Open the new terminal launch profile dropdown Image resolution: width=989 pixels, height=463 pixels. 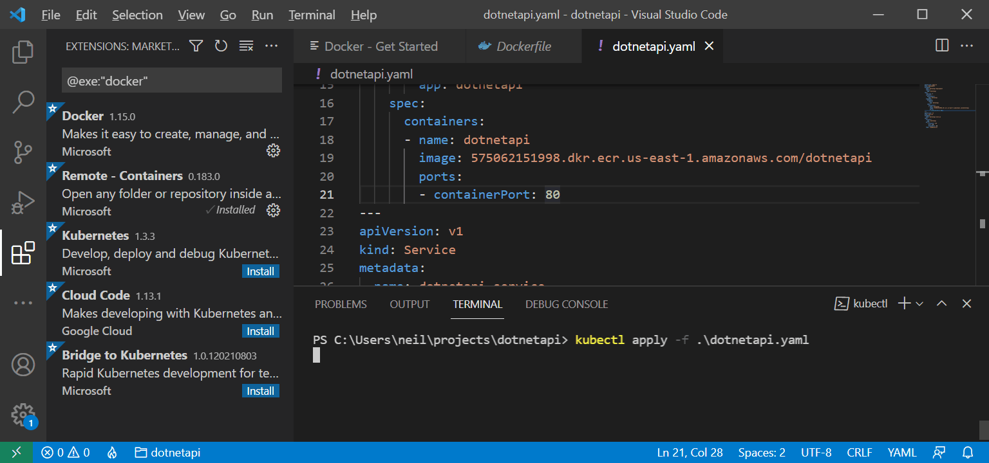click(x=919, y=304)
